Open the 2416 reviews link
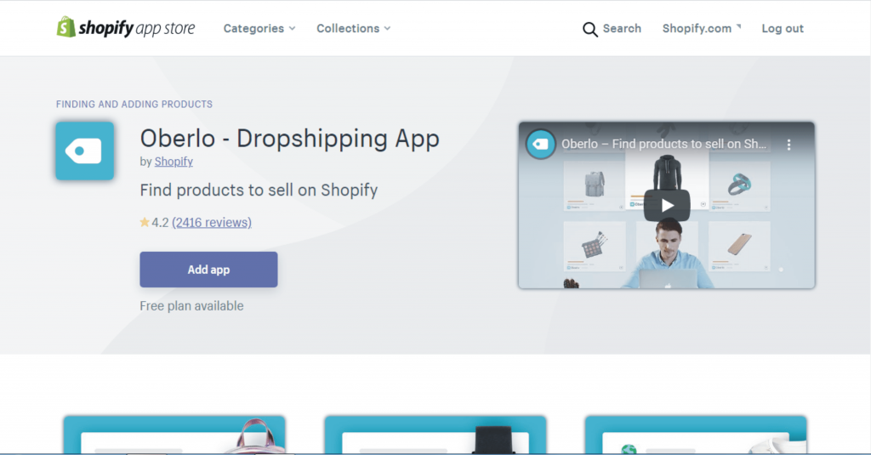Viewport: 871px width, 455px height. 212,222
